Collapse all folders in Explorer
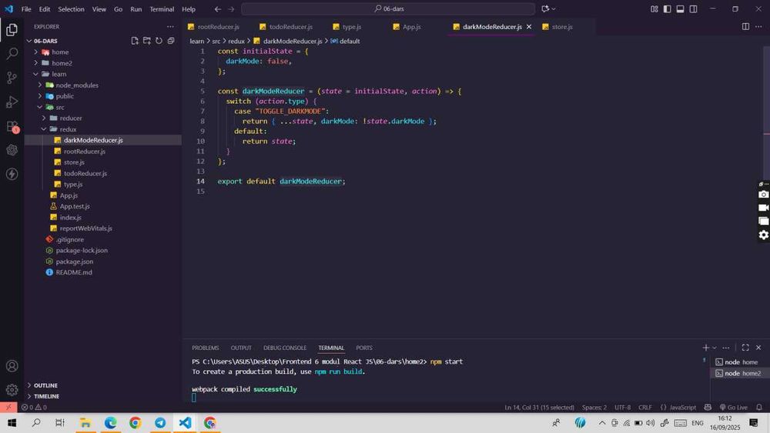 click(x=171, y=41)
